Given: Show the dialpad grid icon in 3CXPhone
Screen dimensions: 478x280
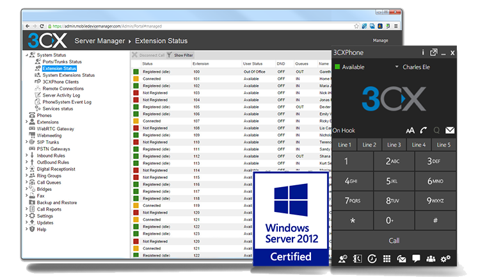Looking at the screenshot, I should (387, 259).
